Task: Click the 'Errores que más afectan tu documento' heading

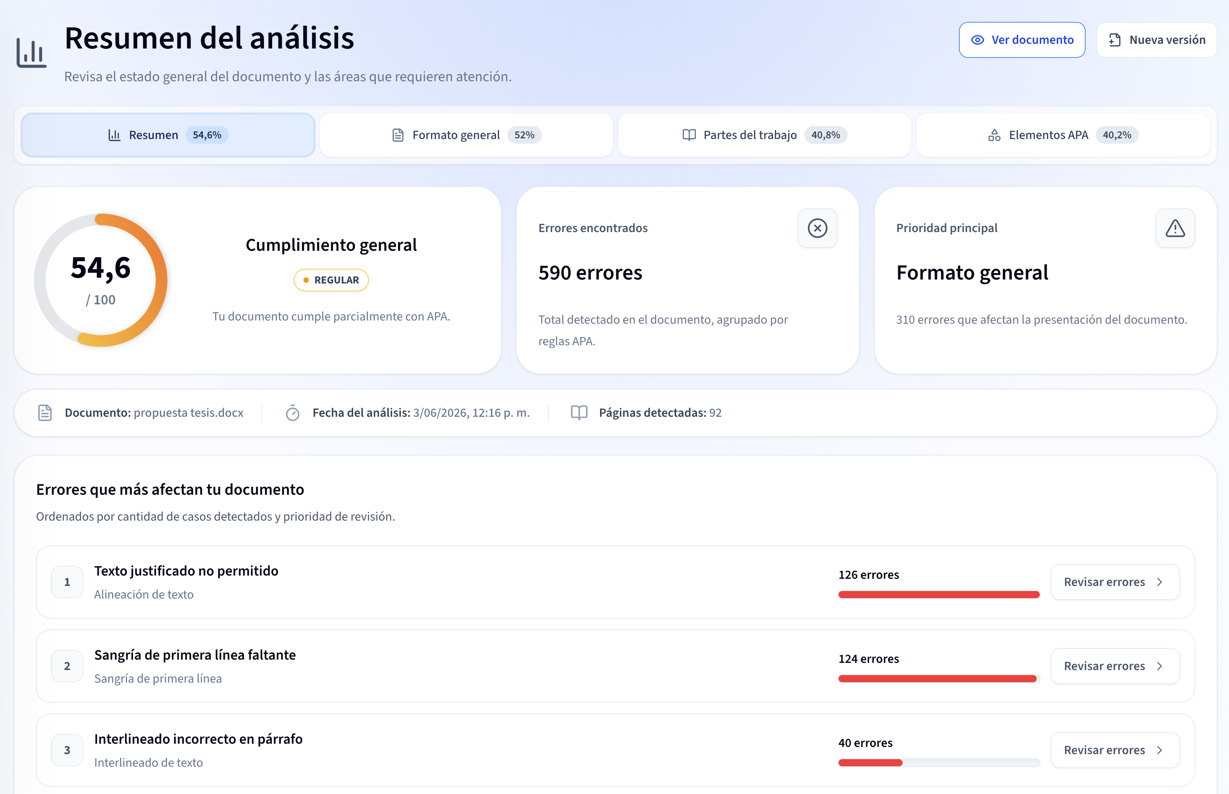Action: pos(170,489)
